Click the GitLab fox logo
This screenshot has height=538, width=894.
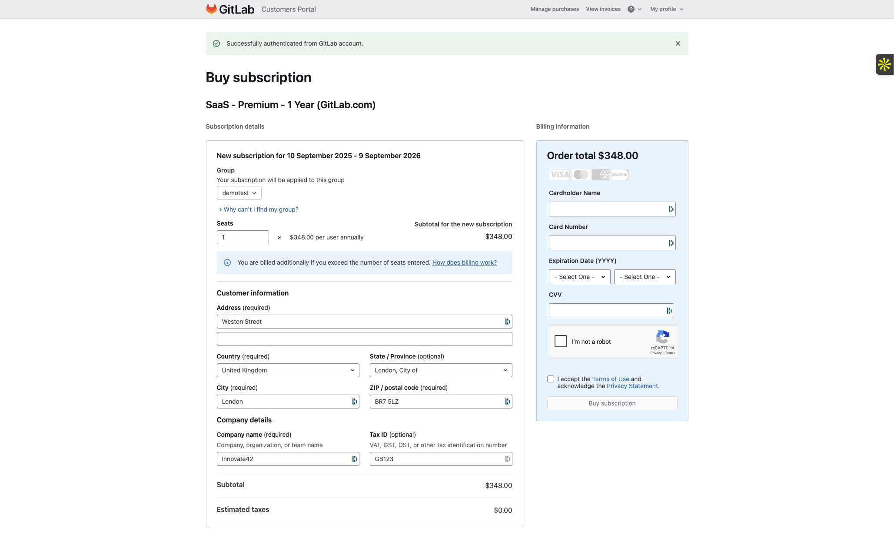click(x=211, y=9)
